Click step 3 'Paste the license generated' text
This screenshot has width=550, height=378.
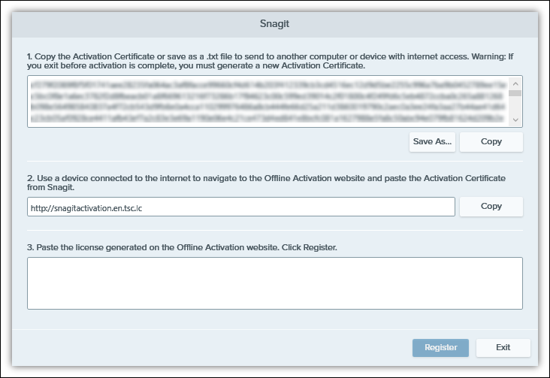click(182, 247)
